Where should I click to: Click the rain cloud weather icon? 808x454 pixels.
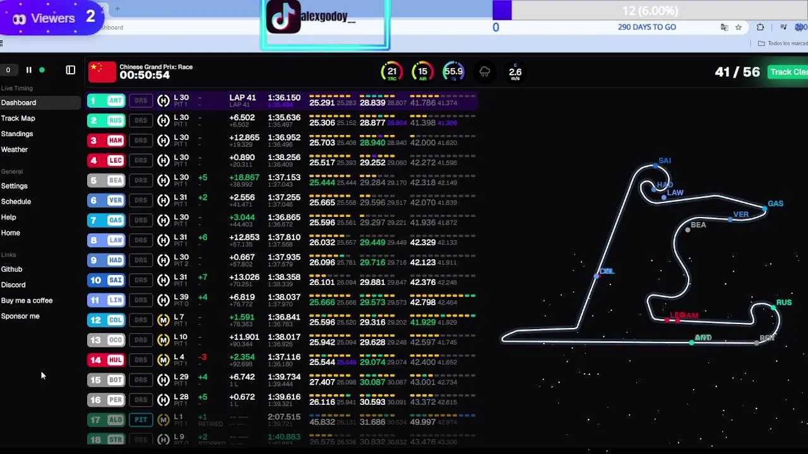(485, 72)
